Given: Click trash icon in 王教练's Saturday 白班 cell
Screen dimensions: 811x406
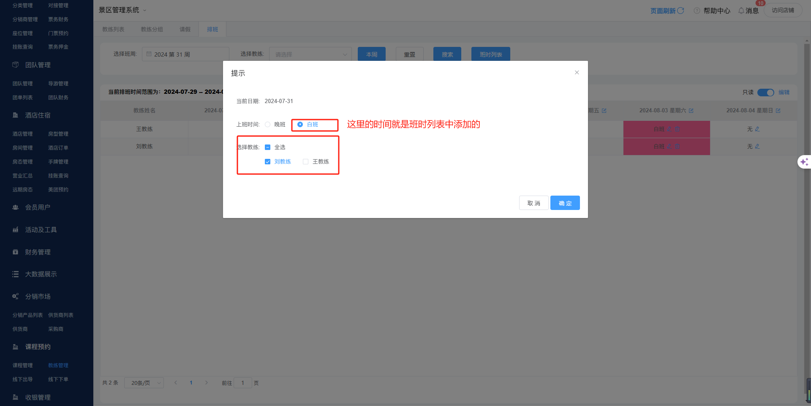Looking at the screenshot, I should pyautogui.click(x=677, y=129).
